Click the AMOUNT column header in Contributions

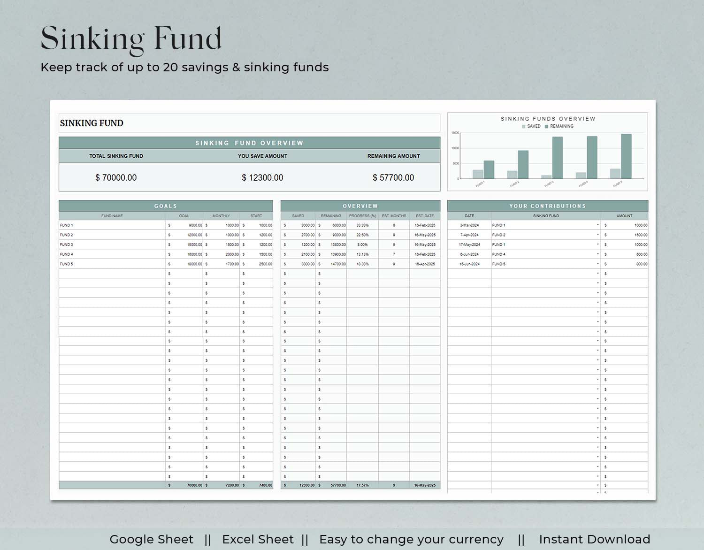pos(625,216)
